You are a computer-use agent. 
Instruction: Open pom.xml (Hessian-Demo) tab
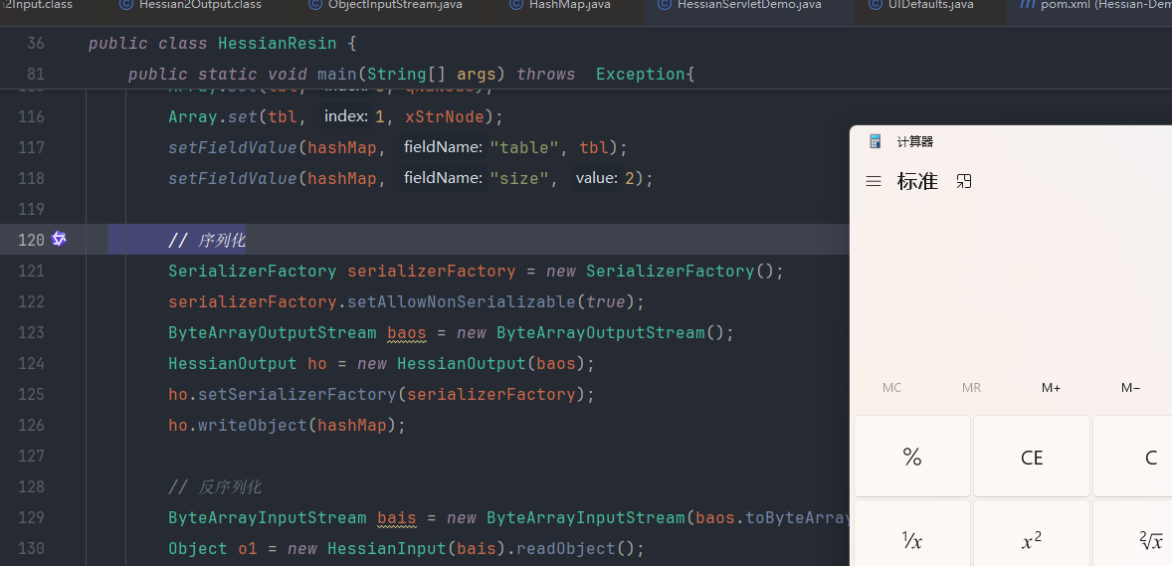pyautogui.click(x=1095, y=6)
